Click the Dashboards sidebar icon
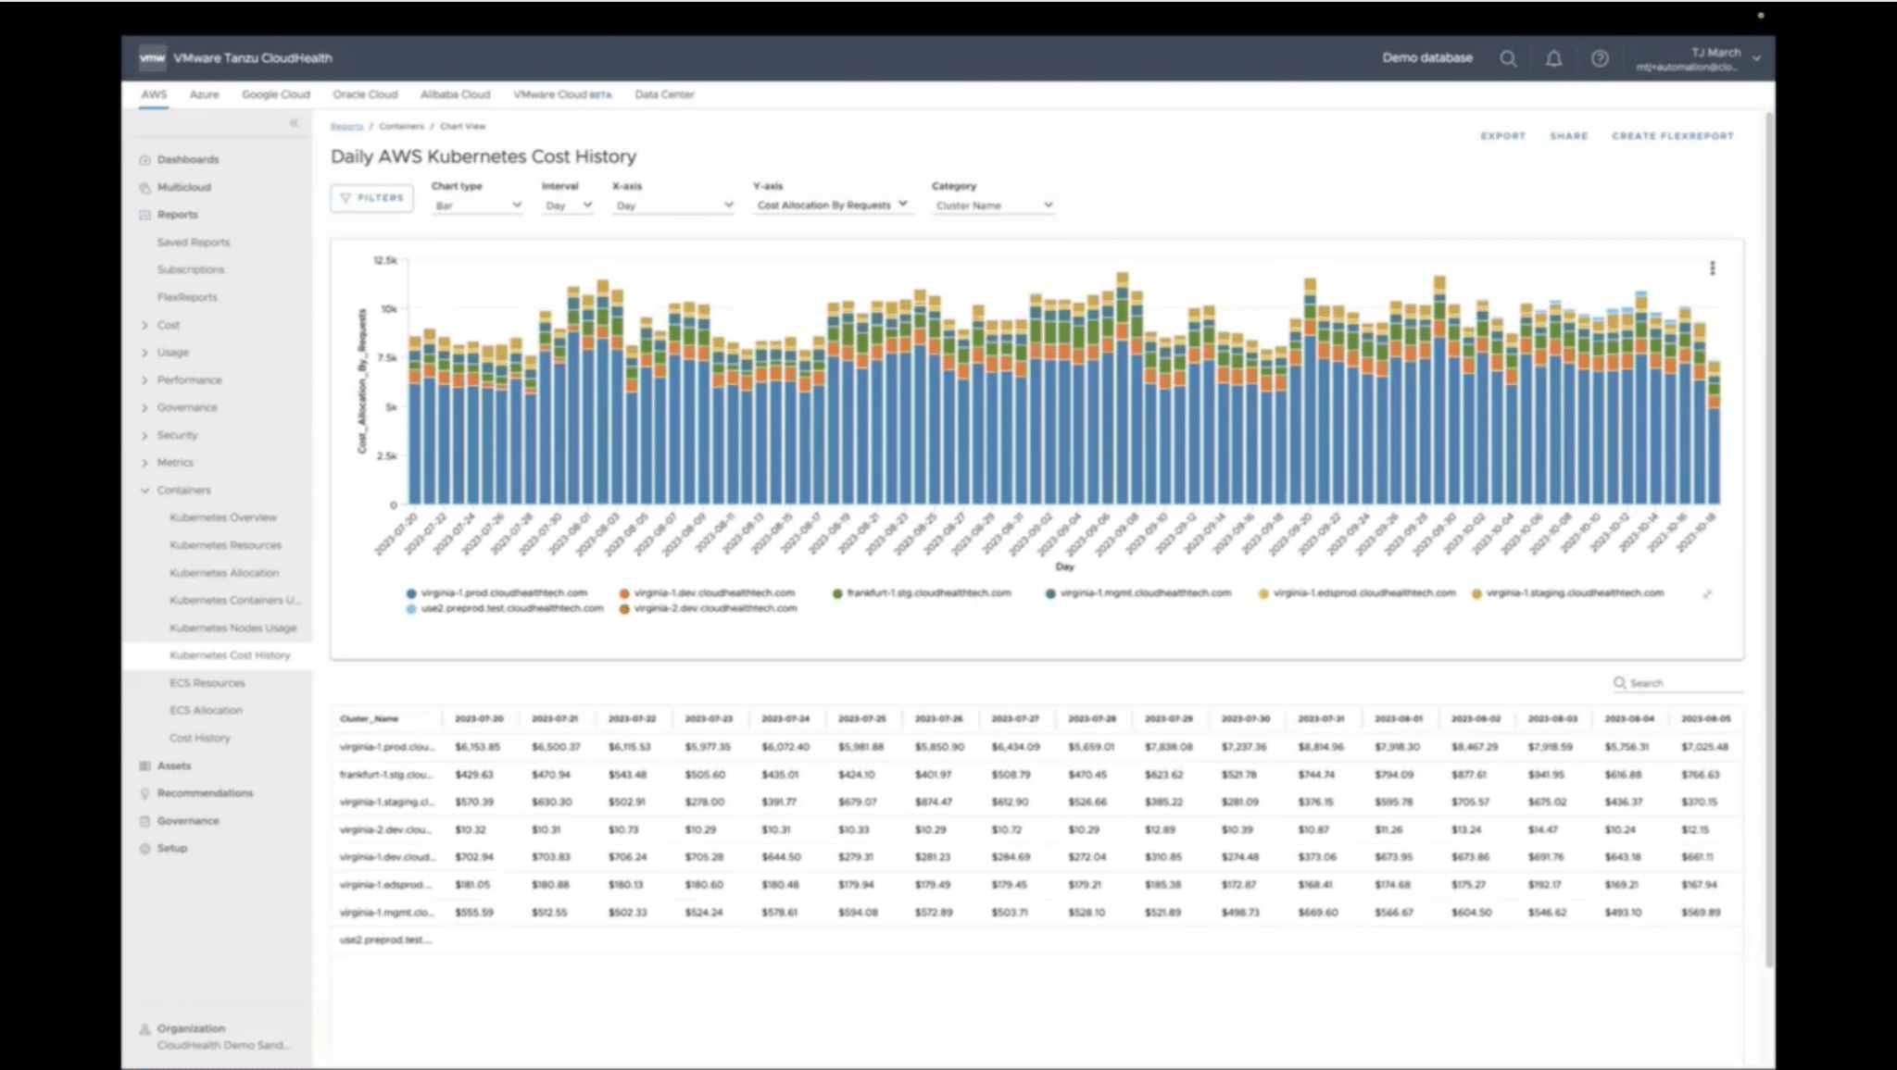This screenshot has height=1070, width=1897. click(145, 160)
